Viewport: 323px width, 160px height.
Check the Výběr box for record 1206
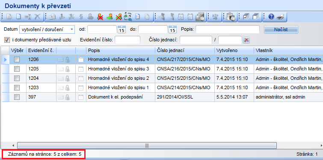click(x=17, y=60)
